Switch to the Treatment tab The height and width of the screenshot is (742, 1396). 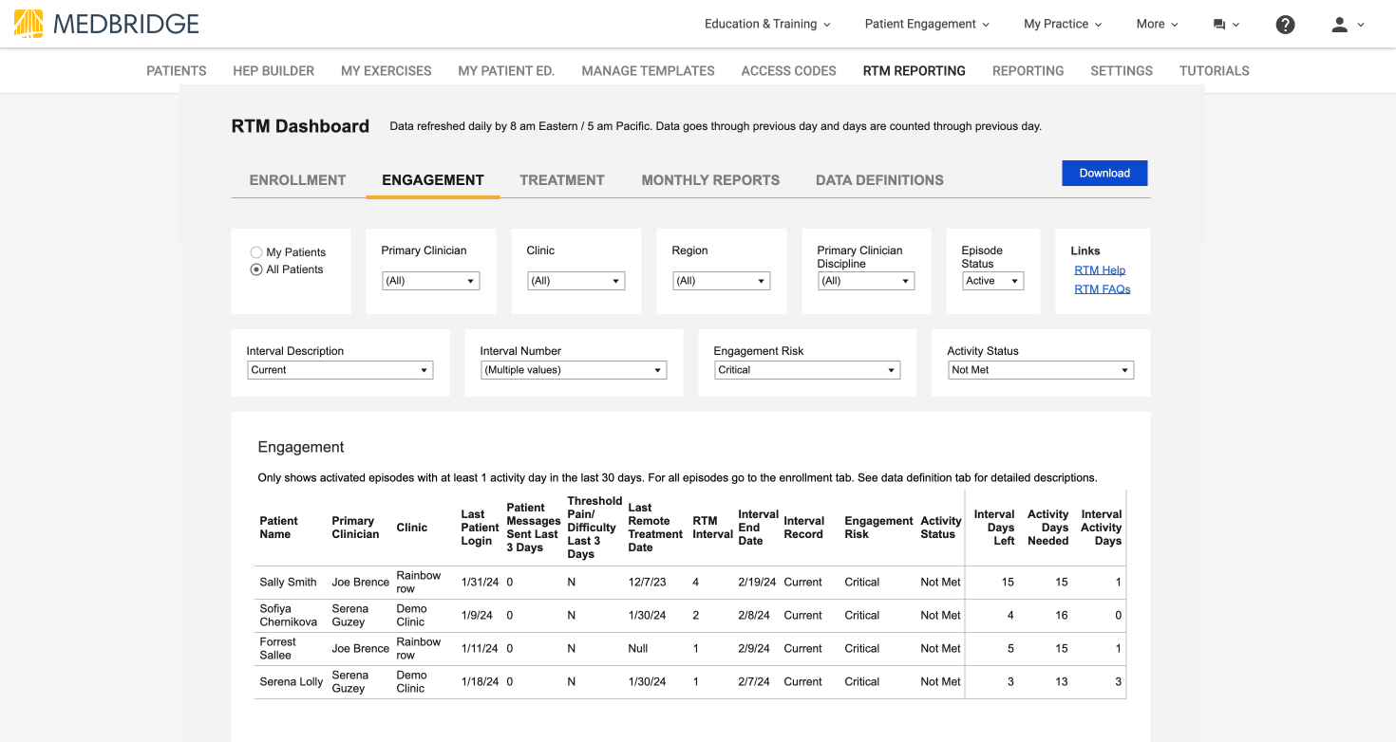pyautogui.click(x=562, y=180)
